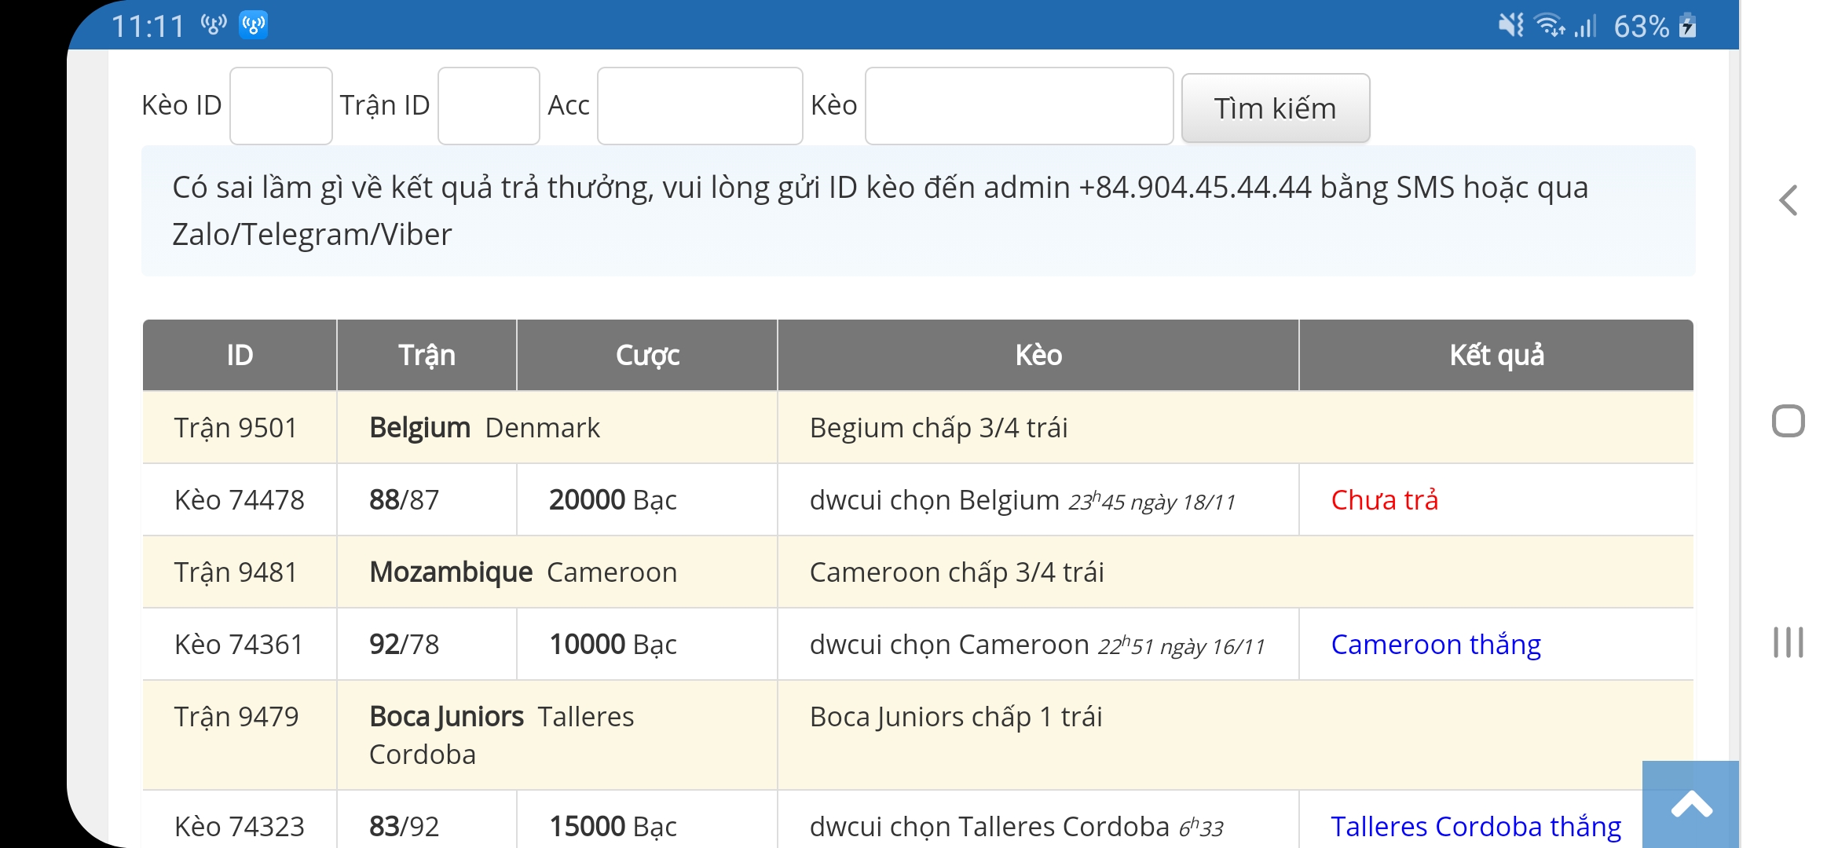Select the Cược column header
The height and width of the screenshot is (848, 1838).
(x=646, y=356)
